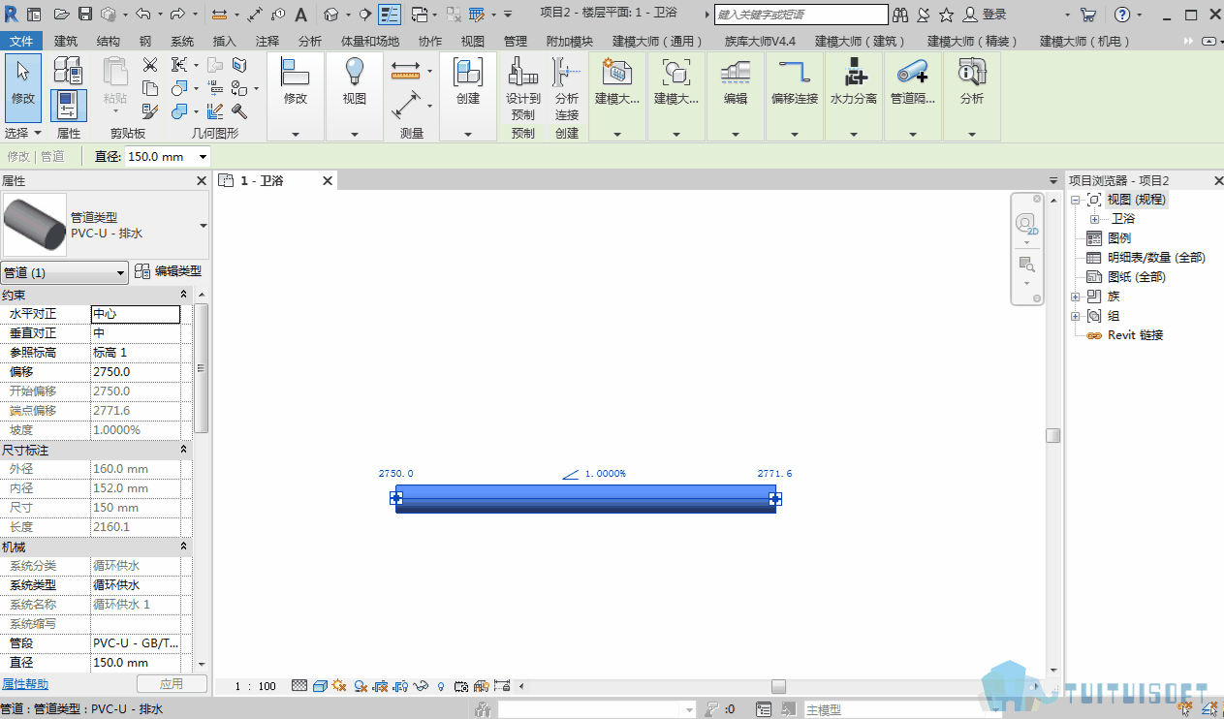Click the Open folder icon in quick access toolbar
The height and width of the screenshot is (719, 1224).
pyautogui.click(x=61, y=15)
